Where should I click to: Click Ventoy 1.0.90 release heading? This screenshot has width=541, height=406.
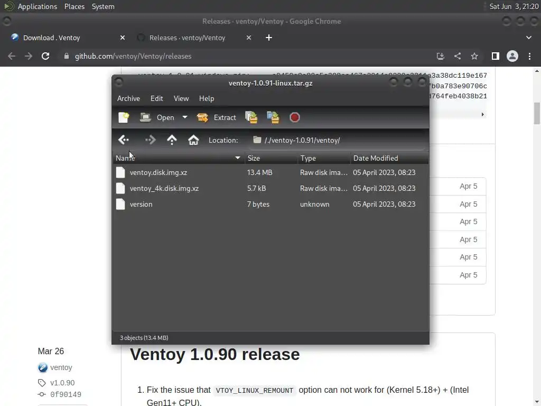click(x=214, y=354)
